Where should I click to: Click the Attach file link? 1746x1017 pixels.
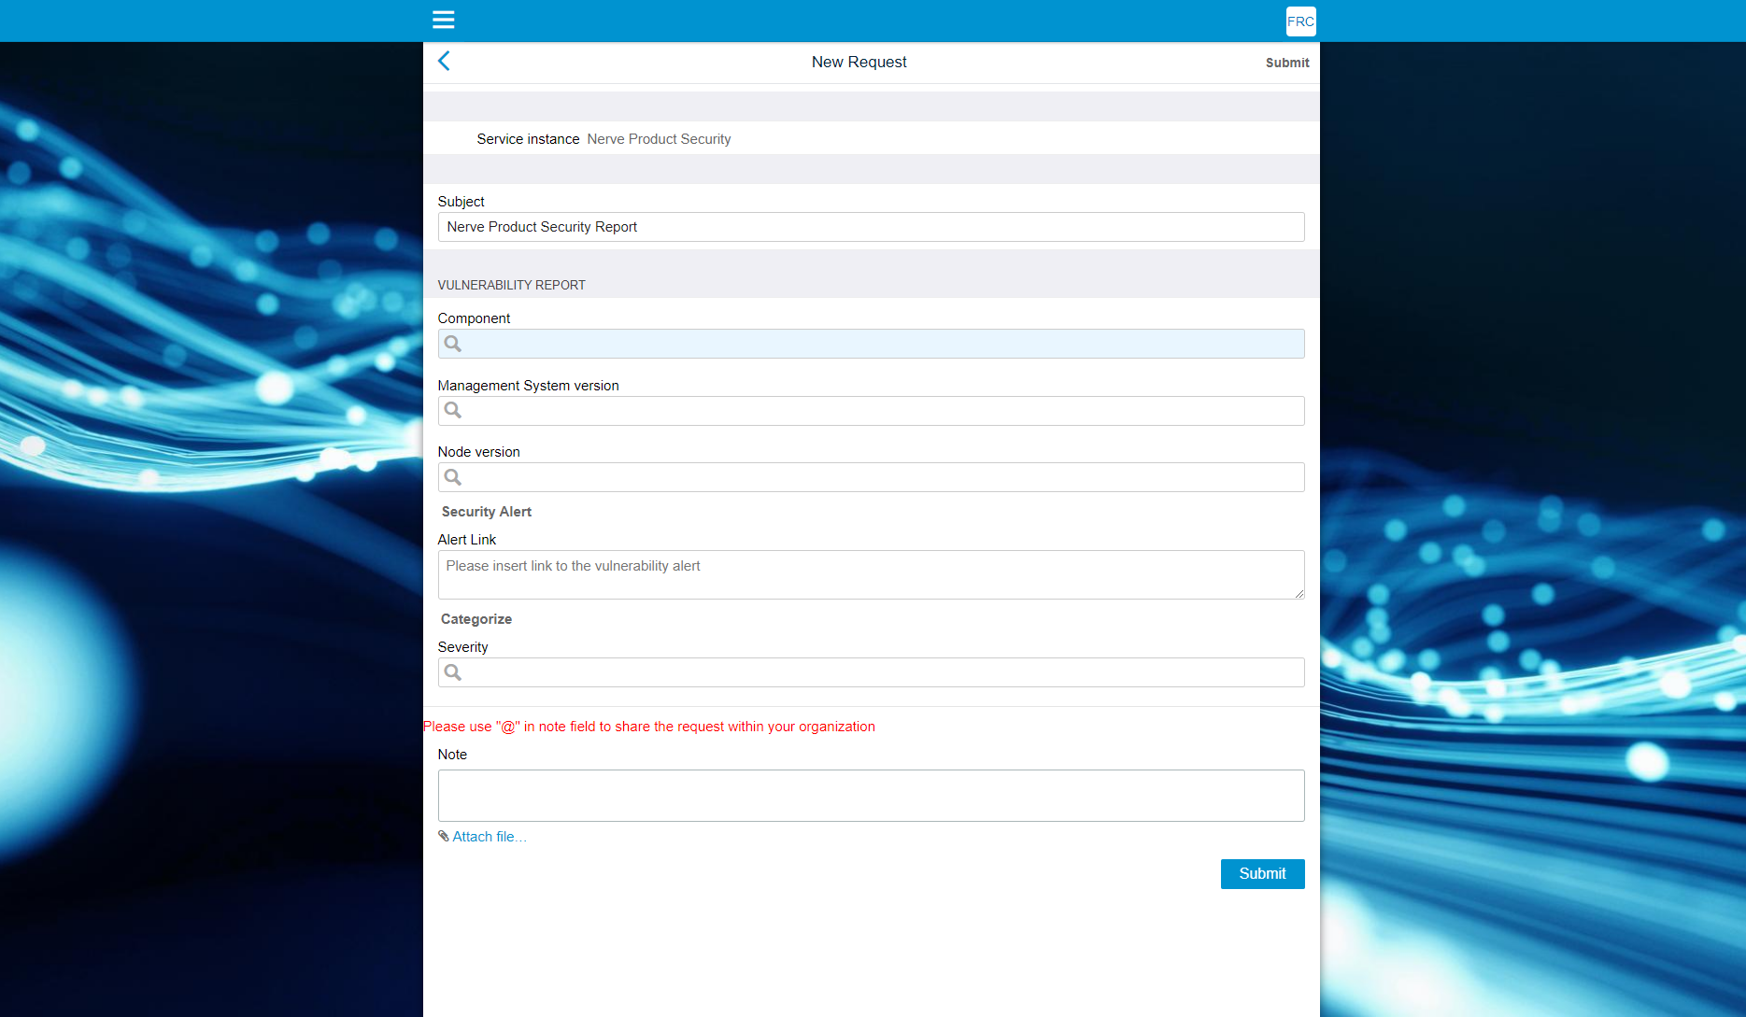[490, 837]
